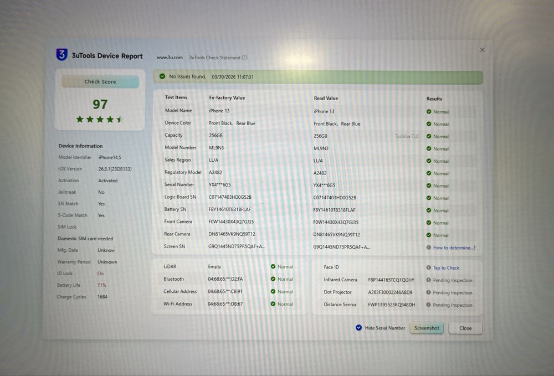The image size is (554, 376).
Task: Click the Model Number Normal status check icon
Action: click(429, 148)
